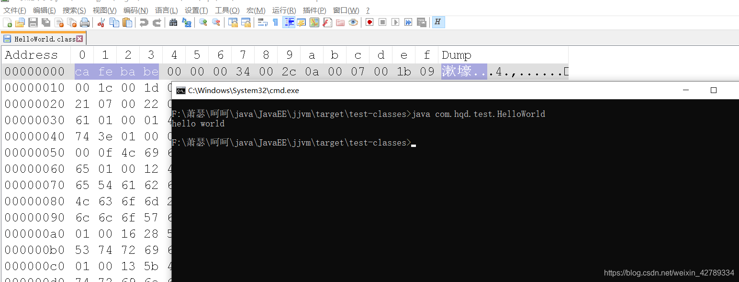Screen dimensions: 739x282
Task: Toggle the HEX-Editor H icon
Action: [x=438, y=22]
